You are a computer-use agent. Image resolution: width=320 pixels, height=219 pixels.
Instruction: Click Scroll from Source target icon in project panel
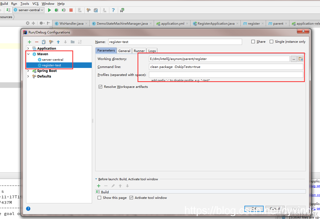coord(28,23)
